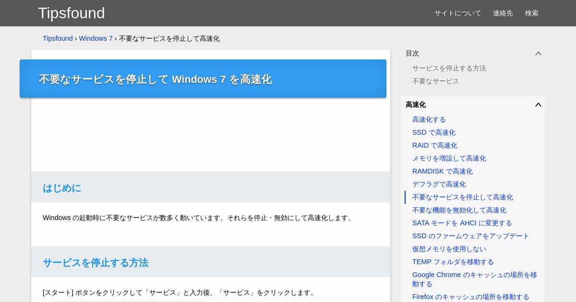Click the paragraph starting Windows の起動時に
576x302 pixels.
(198, 218)
